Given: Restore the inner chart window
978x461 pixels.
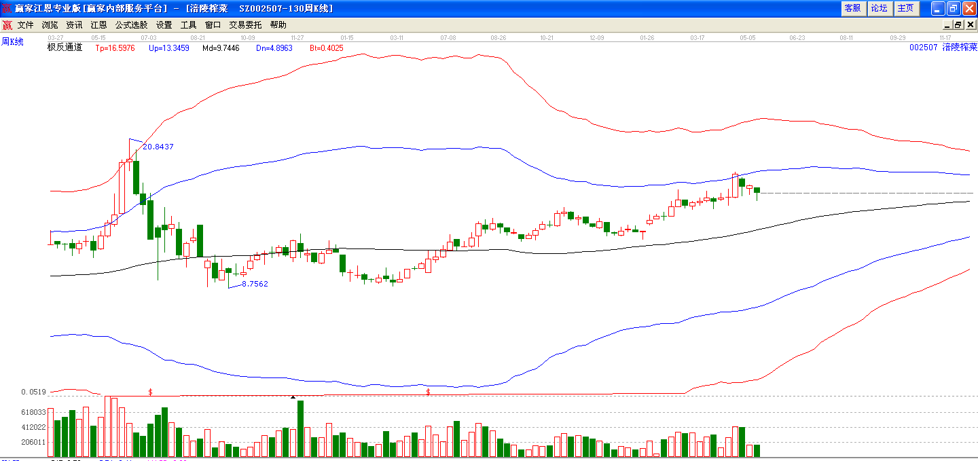Looking at the screenshot, I should (x=958, y=25).
